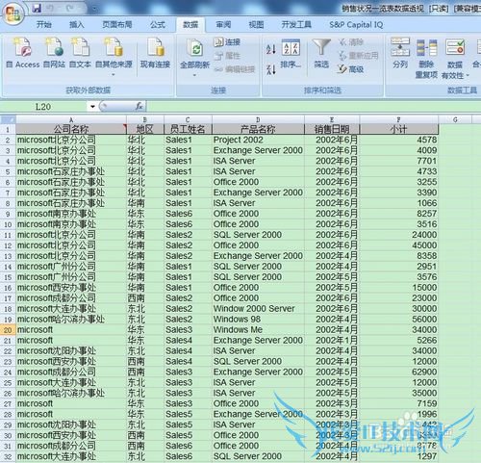The height and width of the screenshot is (463, 481).
Task: Click the Save icon in quick access toolbar
Action: tap(37, 8)
